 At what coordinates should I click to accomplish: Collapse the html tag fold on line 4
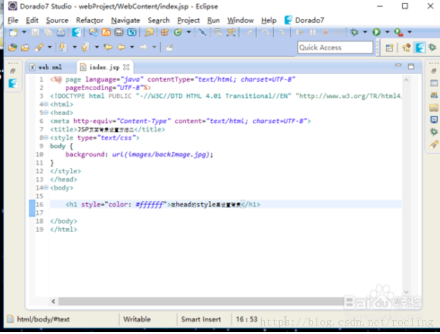[46, 105]
